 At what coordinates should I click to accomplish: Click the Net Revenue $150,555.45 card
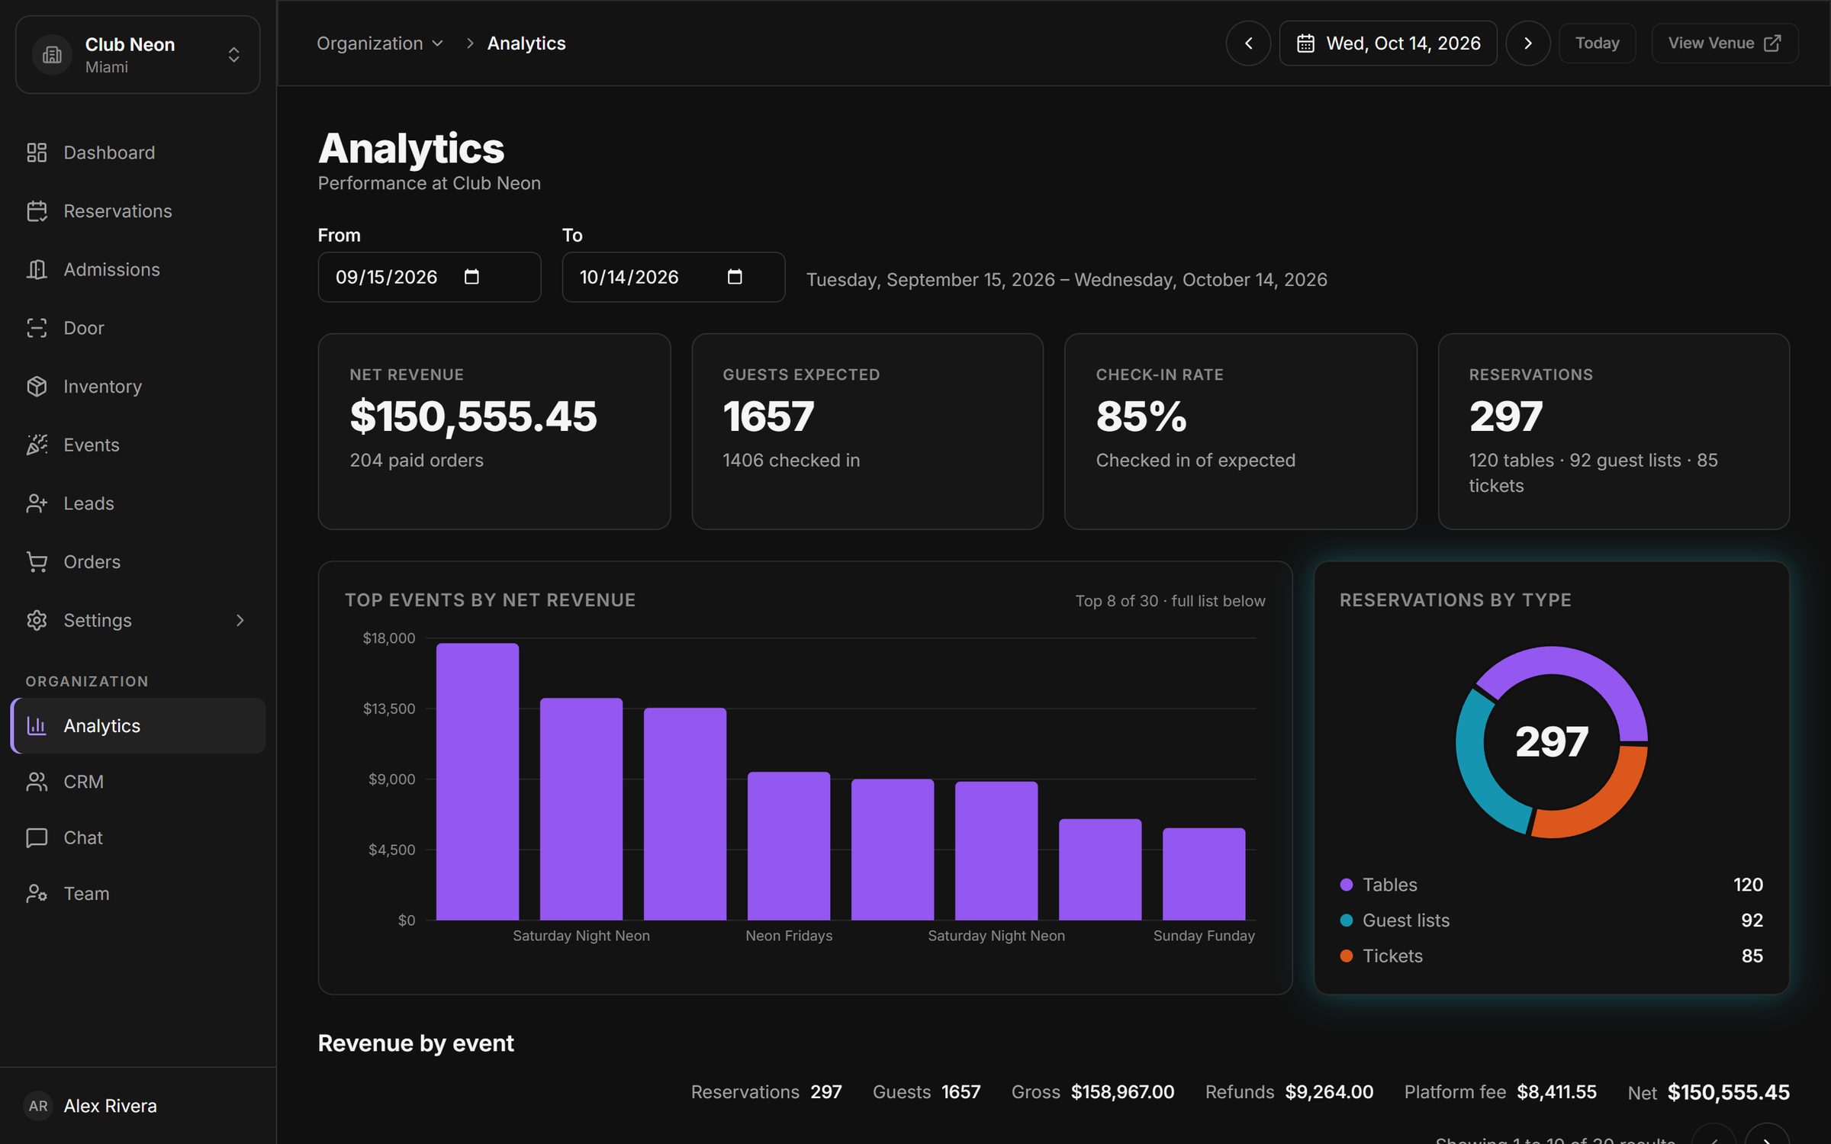(494, 432)
